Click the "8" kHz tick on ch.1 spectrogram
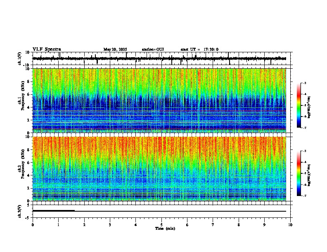 pos(28,82)
